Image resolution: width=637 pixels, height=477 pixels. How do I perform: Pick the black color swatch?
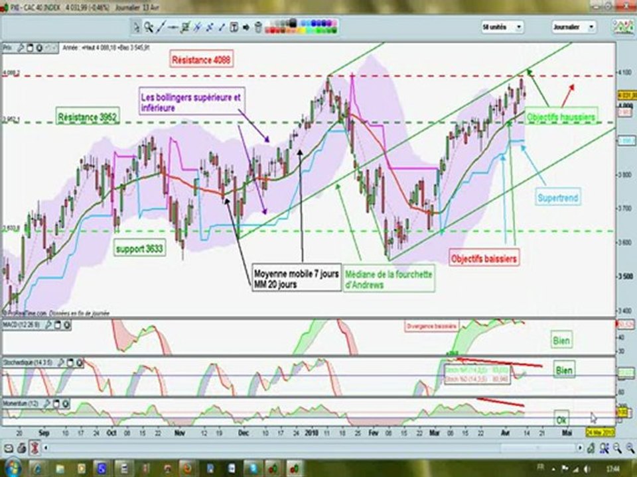(293, 23)
